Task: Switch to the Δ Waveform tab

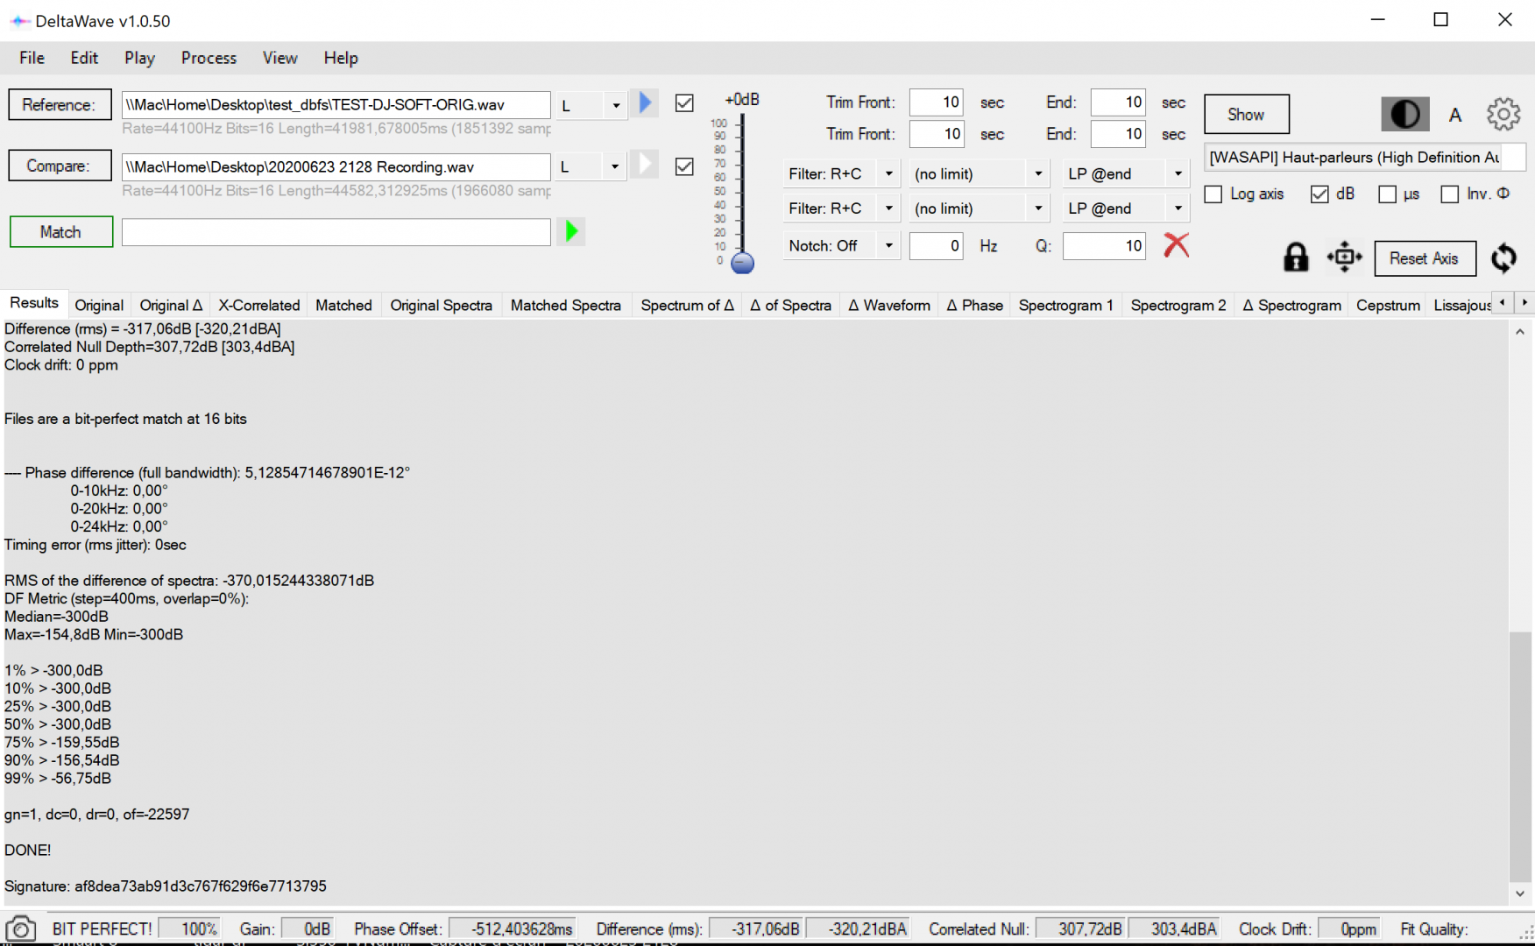Action: pyautogui.click(x=888, y=305)
